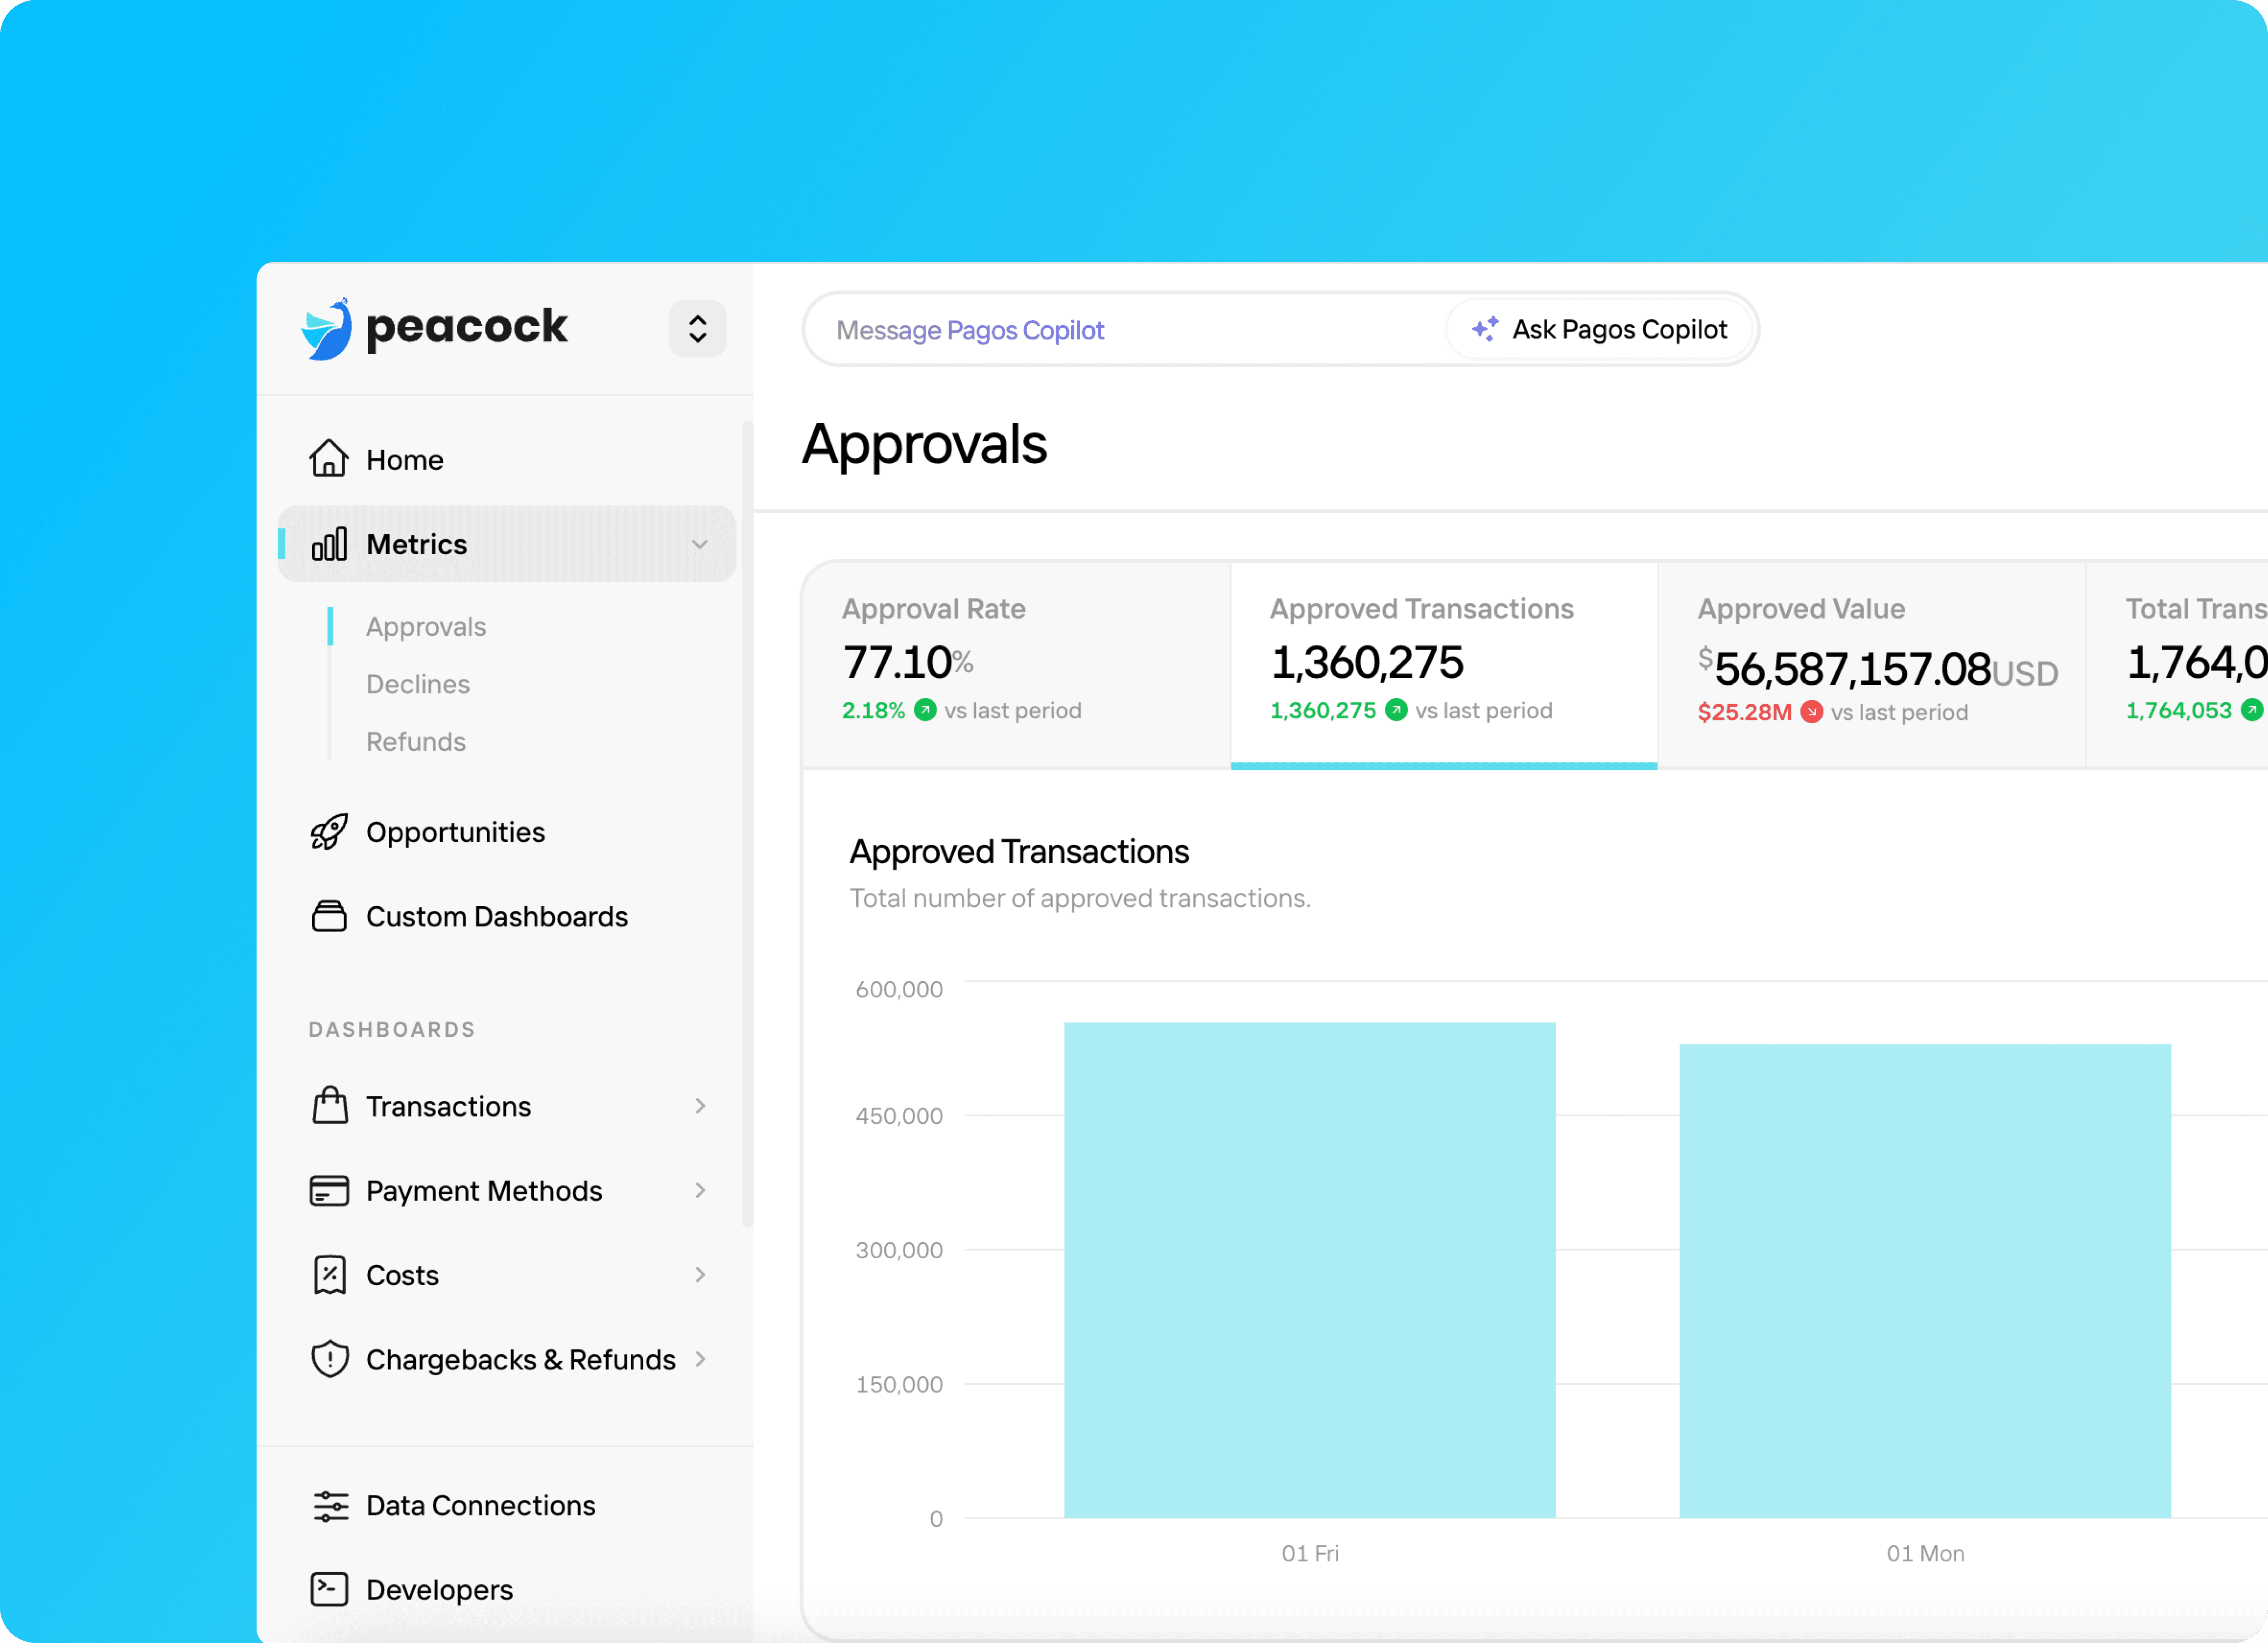
Task: Open the Refunds metrics page
Action: (x=415, y=742)
